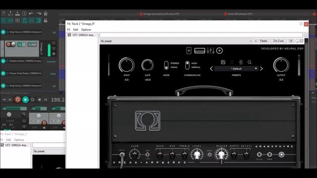Open Options menu in Track 2 window
This screenshot has width=317, height=178.
point(86,30)
